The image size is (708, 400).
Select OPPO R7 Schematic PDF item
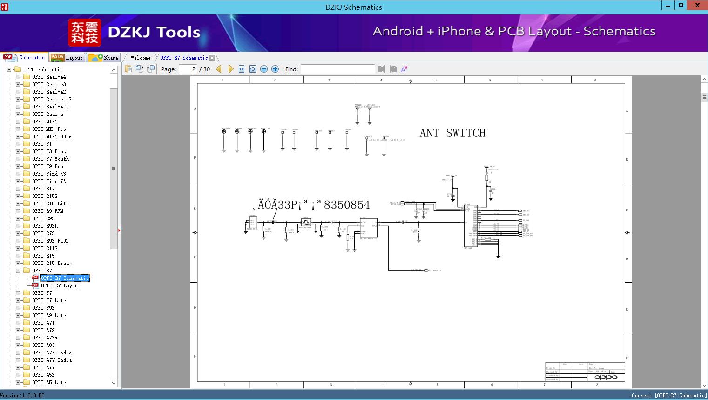tap(65, 278)
